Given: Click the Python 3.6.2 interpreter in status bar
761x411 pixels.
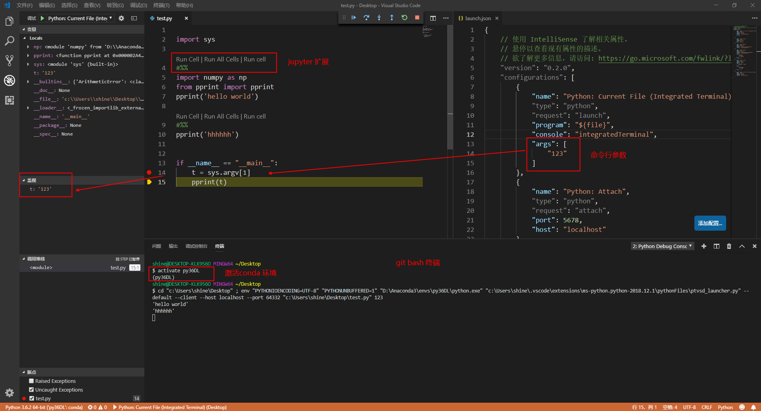Looking at the screenshot, I should 44,407.
